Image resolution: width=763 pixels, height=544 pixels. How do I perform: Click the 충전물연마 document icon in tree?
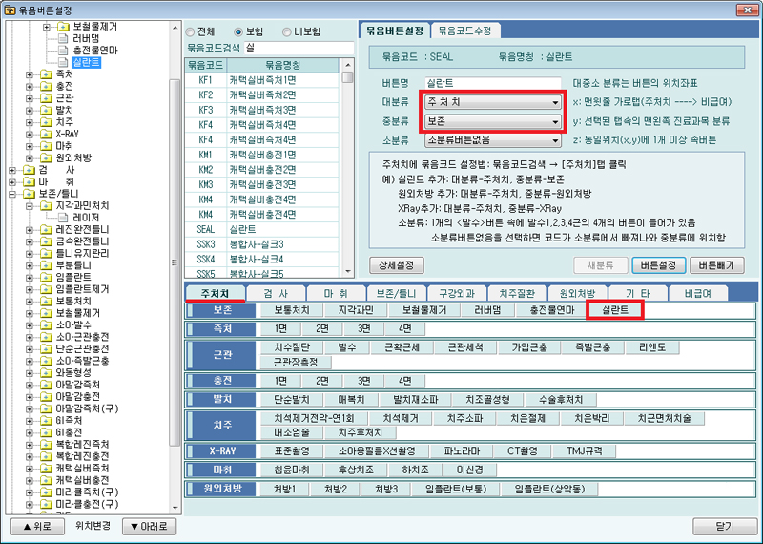(63, 52)
